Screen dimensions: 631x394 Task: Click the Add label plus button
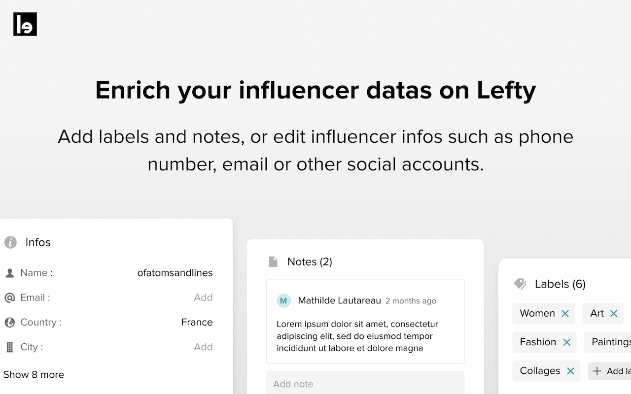[609, 371]
